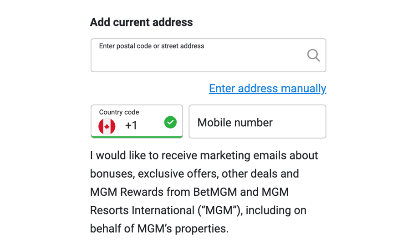Click the "Country code" field label

(119, 112)
